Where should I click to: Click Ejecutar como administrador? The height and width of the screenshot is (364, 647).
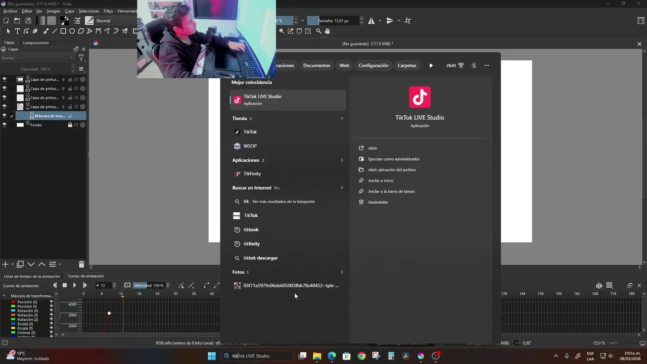pos(394,159)
